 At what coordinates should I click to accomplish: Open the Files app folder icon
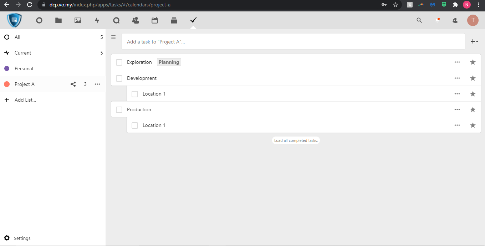click(x=58, y=21)
